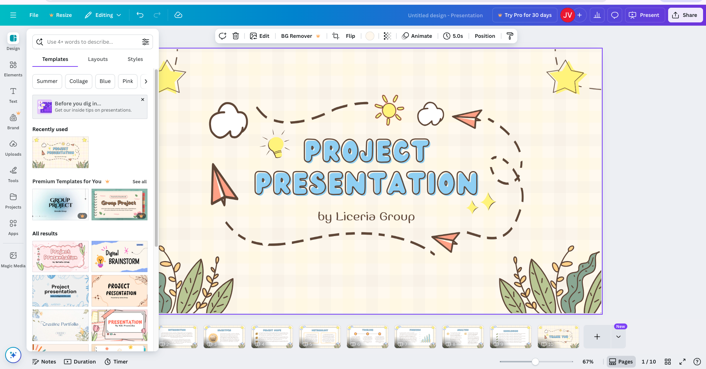Open the Design sidebar panel

click(13, 42)
